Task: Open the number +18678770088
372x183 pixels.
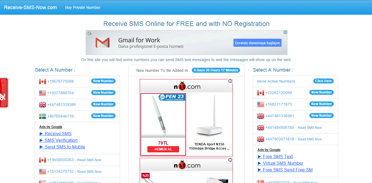Action: (60, 81)
